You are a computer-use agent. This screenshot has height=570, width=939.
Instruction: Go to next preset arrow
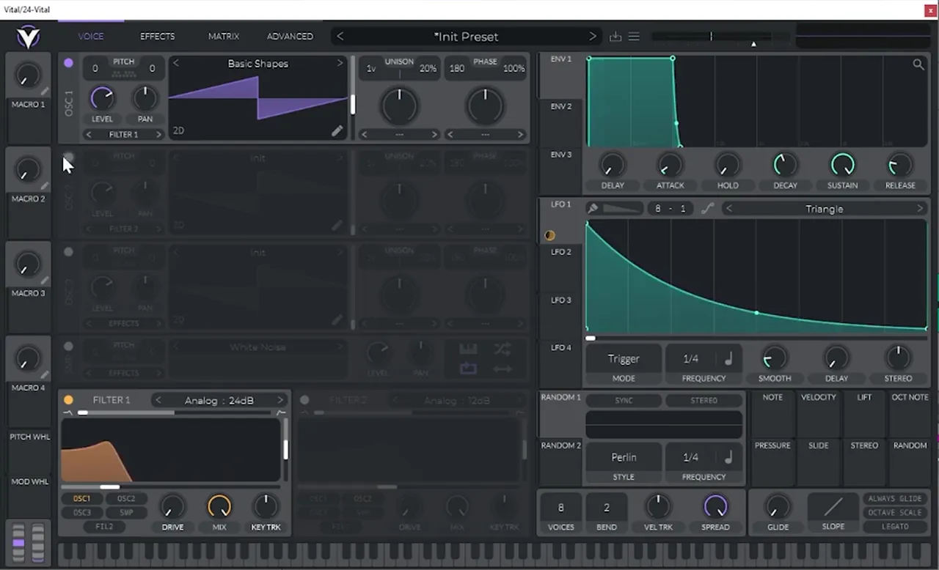[x=593, y=37]
